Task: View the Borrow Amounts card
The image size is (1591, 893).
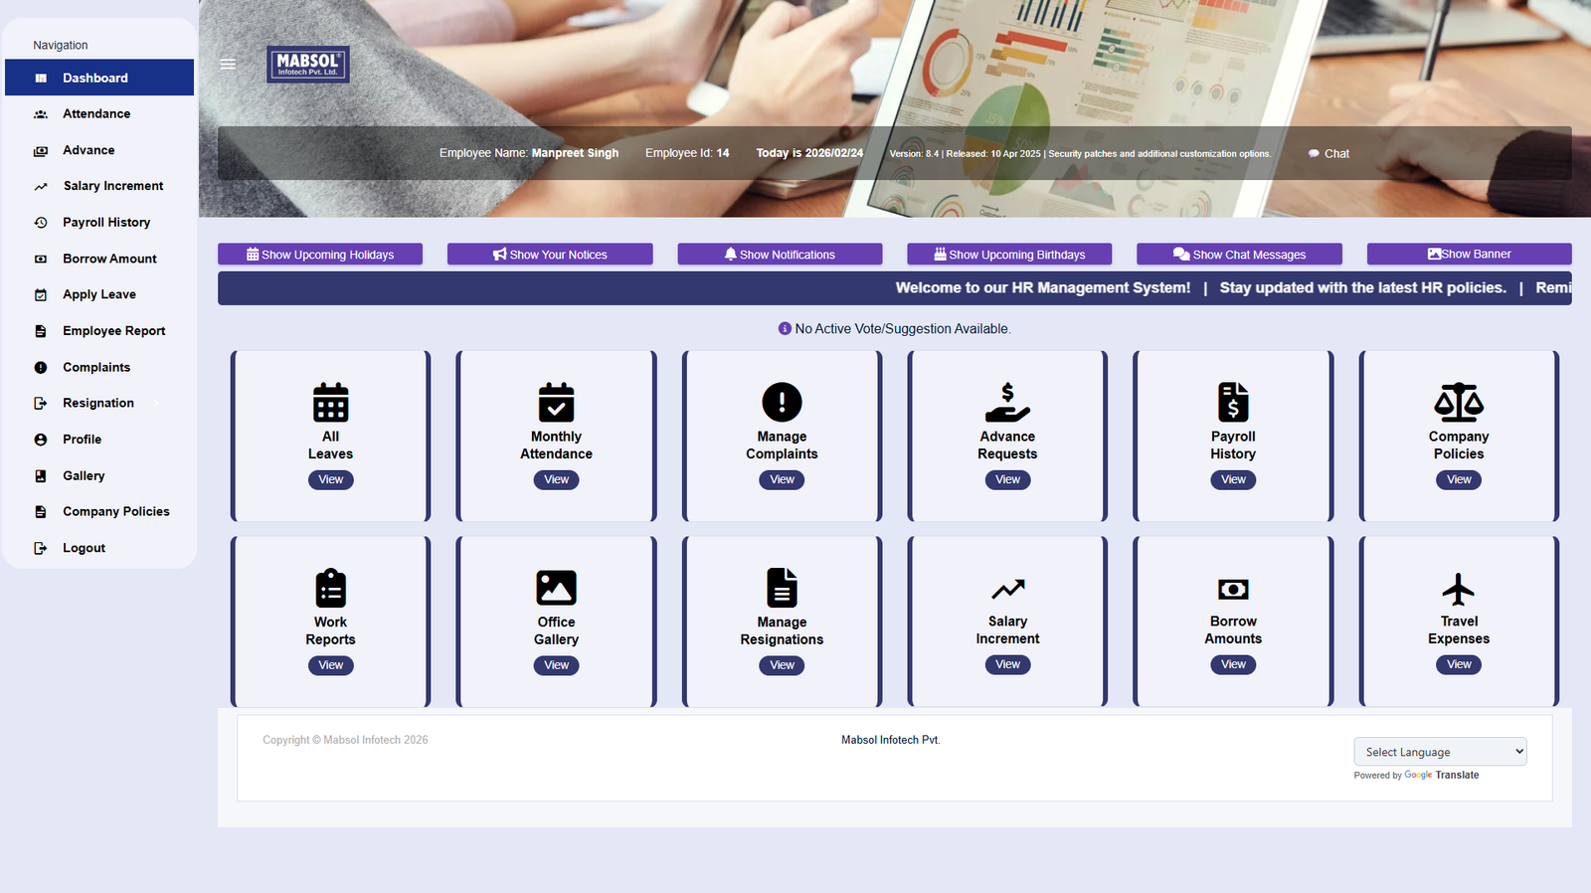Action: pos(1233,664)
